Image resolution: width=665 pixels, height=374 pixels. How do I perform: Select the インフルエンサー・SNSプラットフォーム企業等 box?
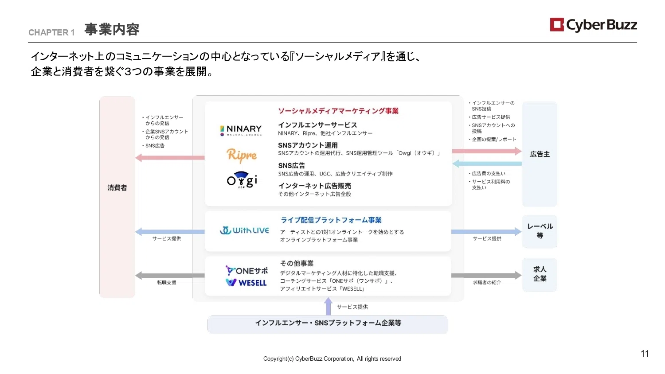(328, 324)
